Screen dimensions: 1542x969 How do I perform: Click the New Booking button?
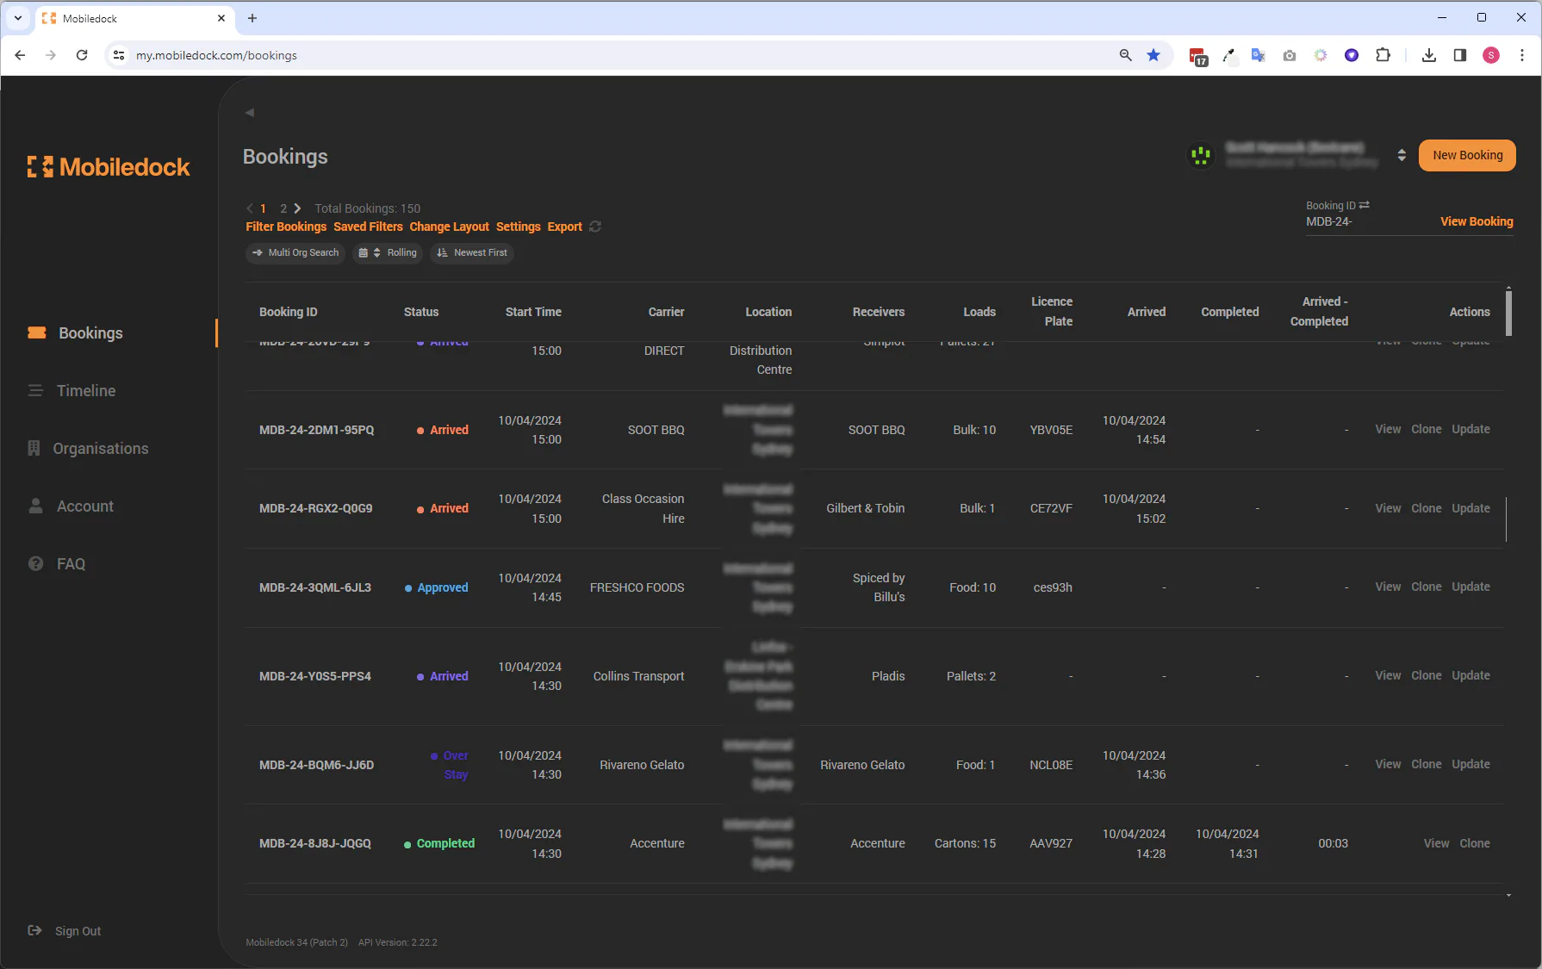click(x=1467, y=156)
